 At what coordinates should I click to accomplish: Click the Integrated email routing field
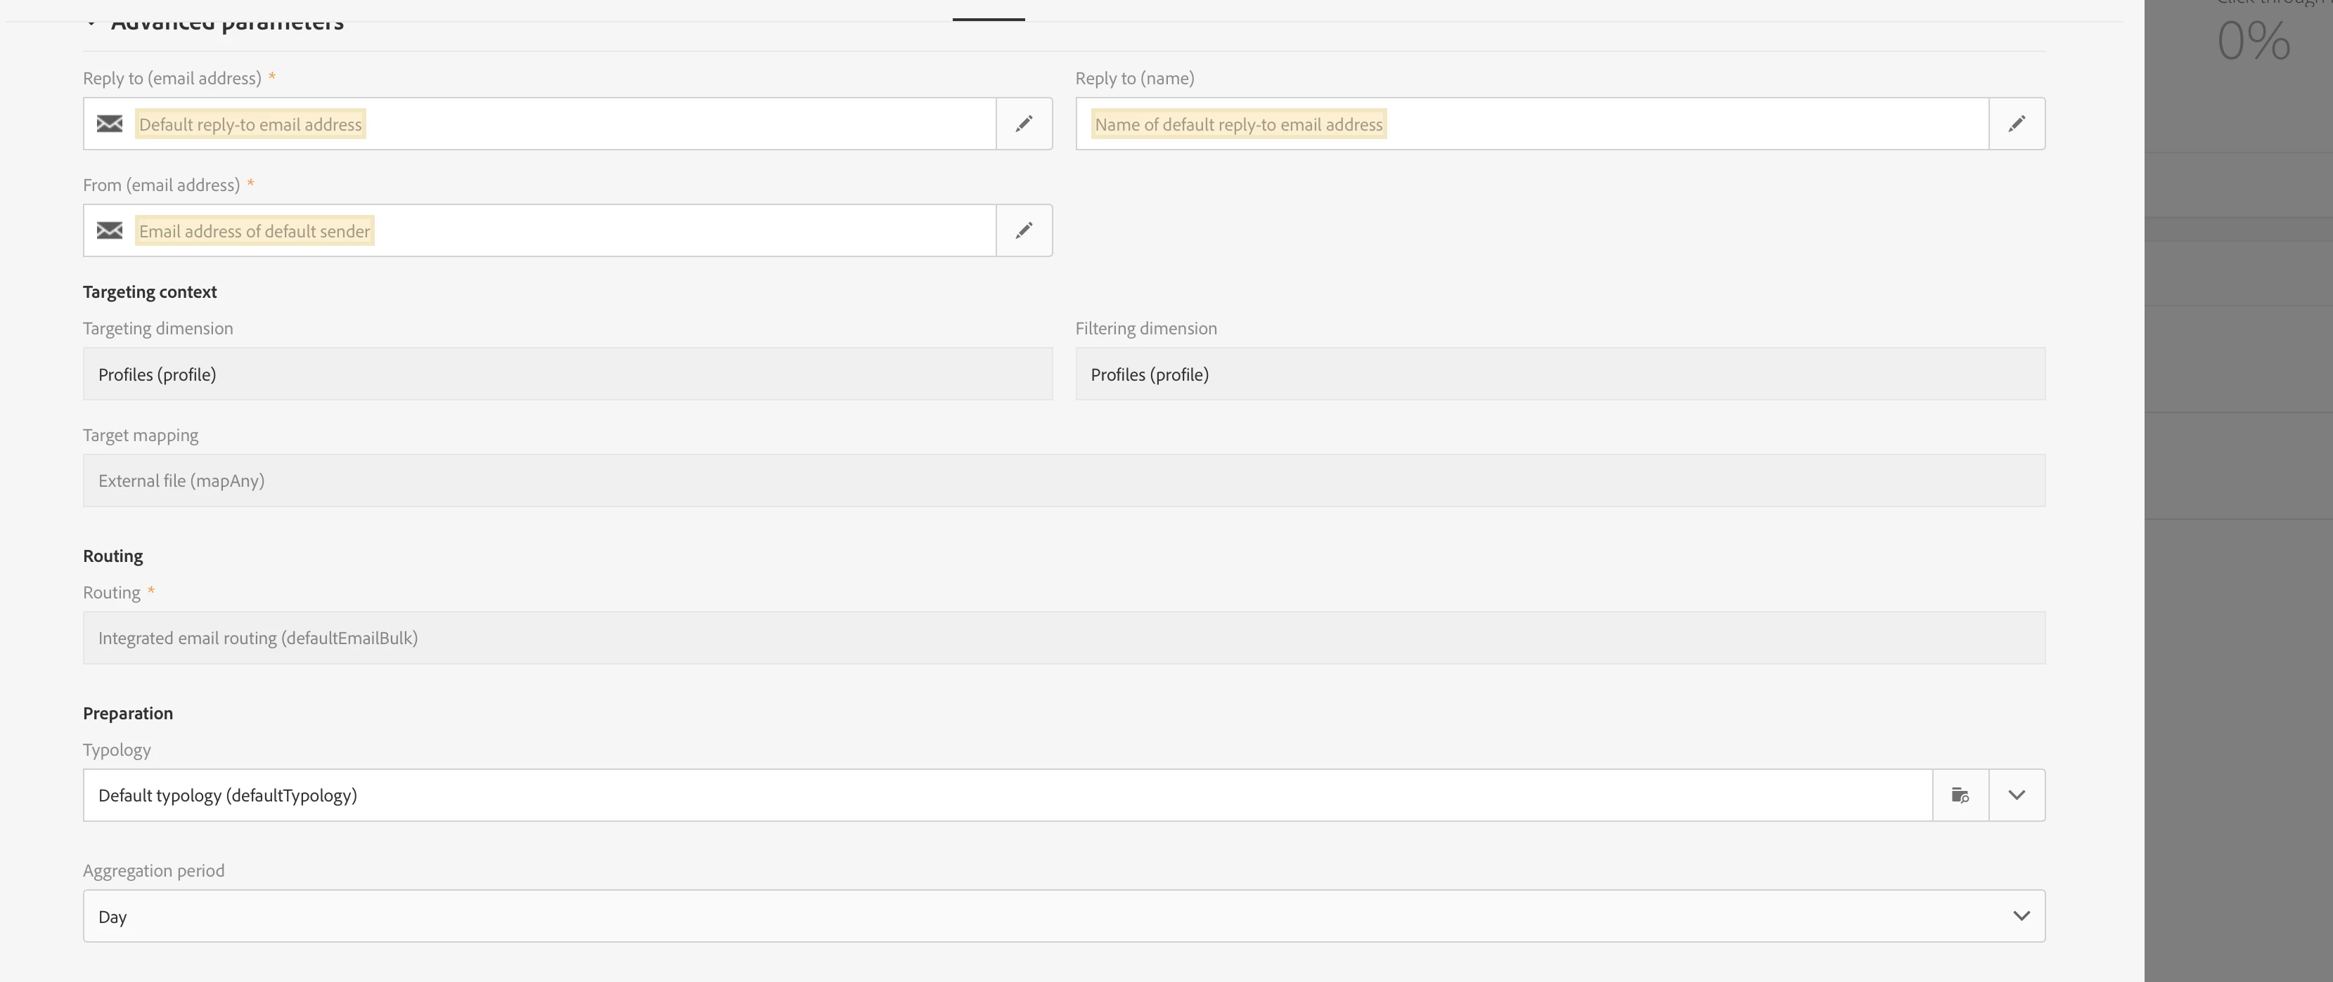point(1063,638)
